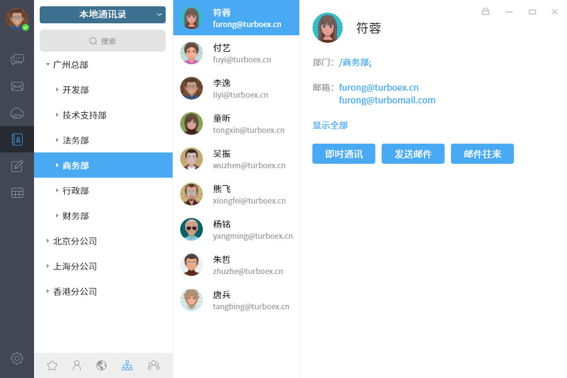Image resolution: width=567 pixels, height=378 pixels.
Task: Expand the 北京分公司 node
Action: tap(48, 241)
